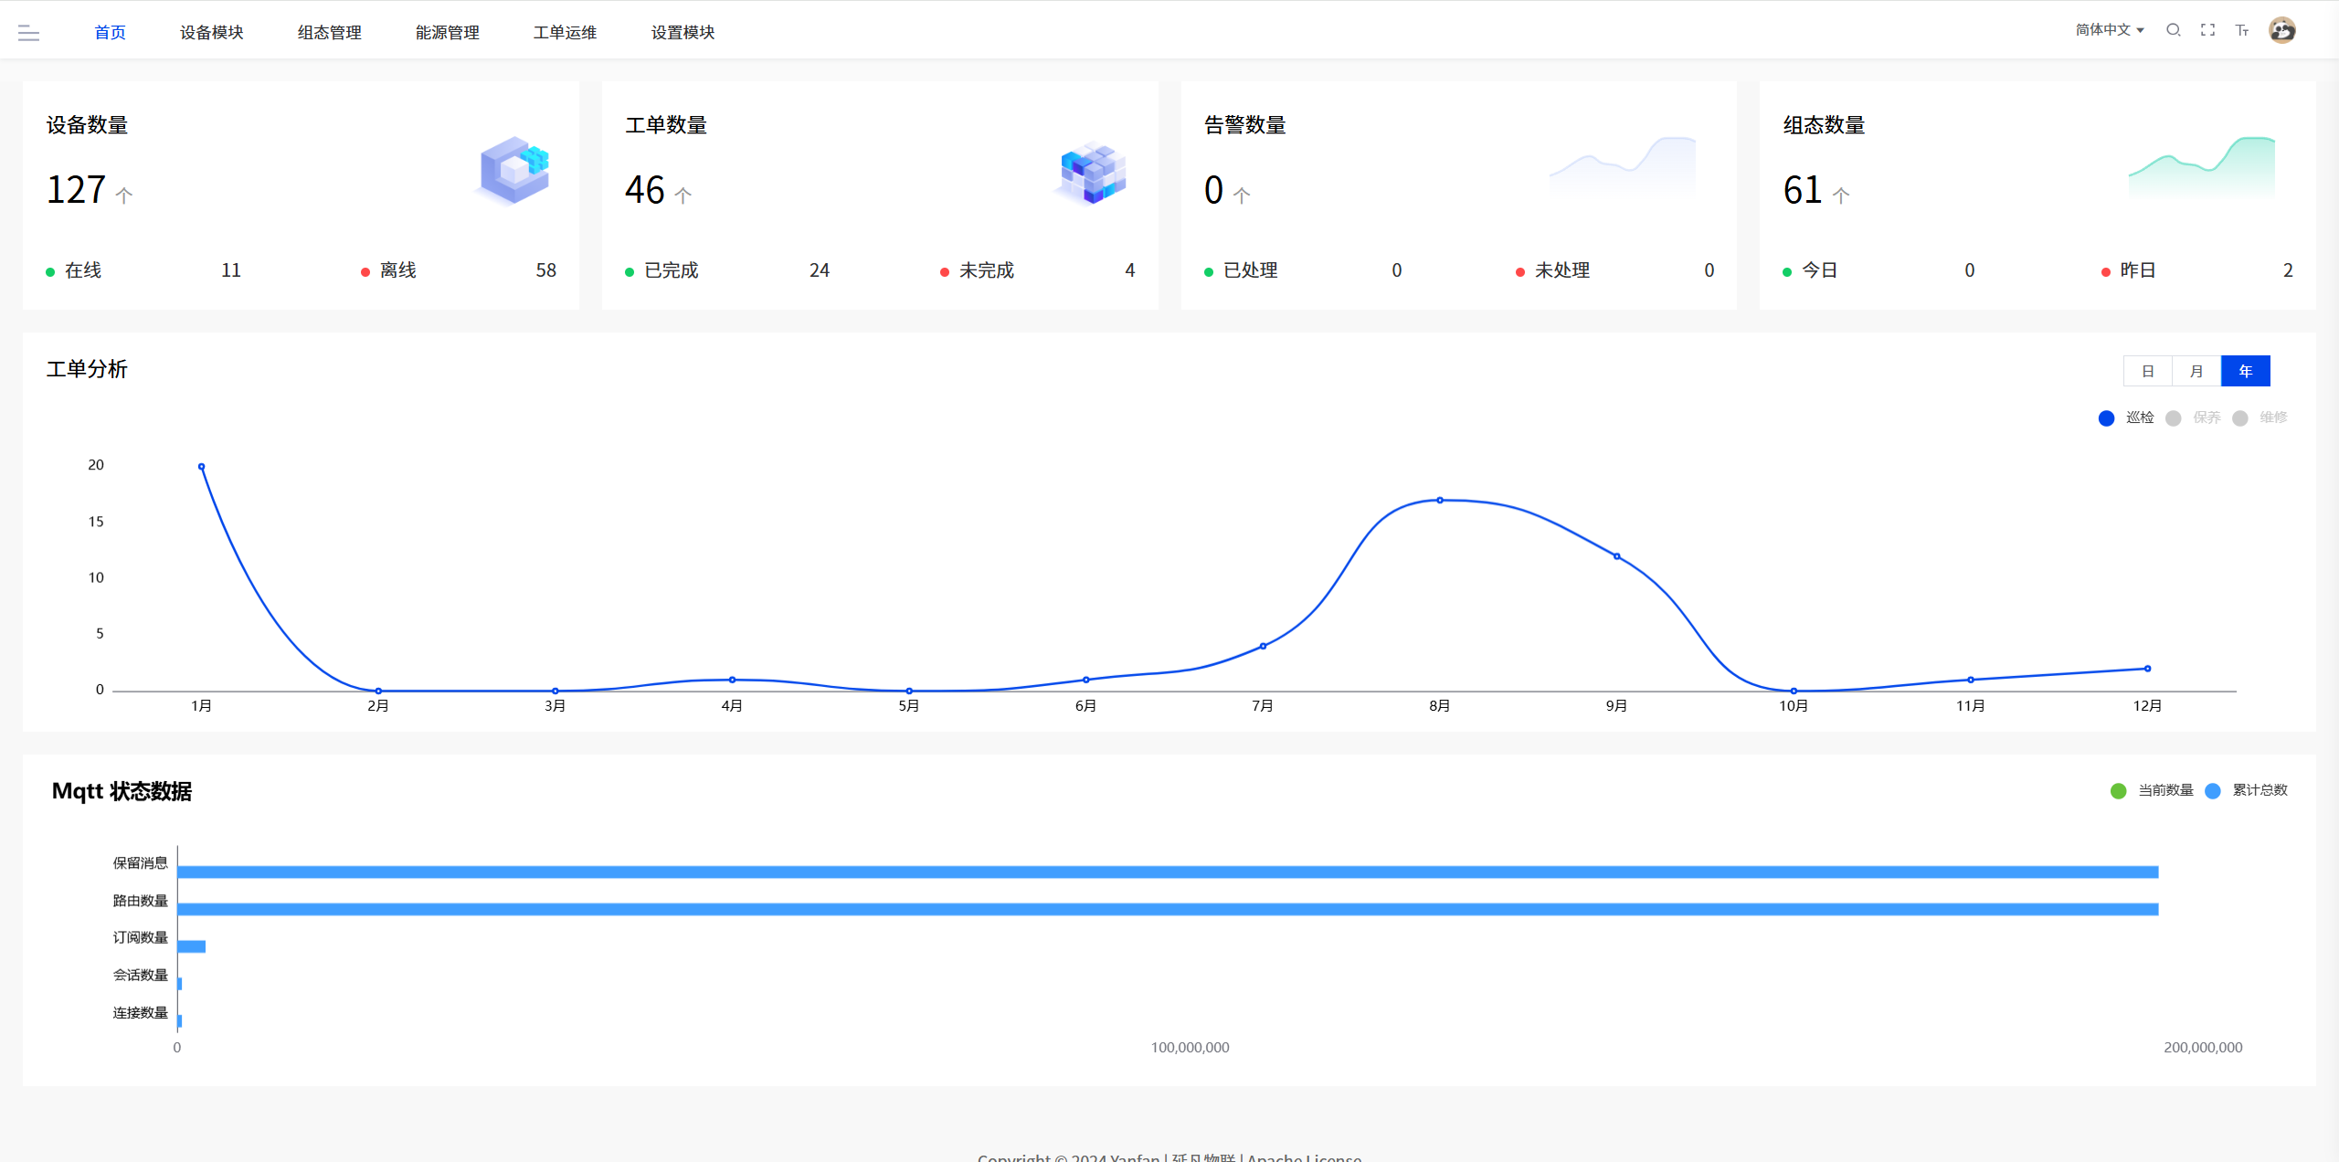The height and width of the screenshot is (1162, 2339).
Task: Expand the 工单运维 navigation menu
Action: 565,33
